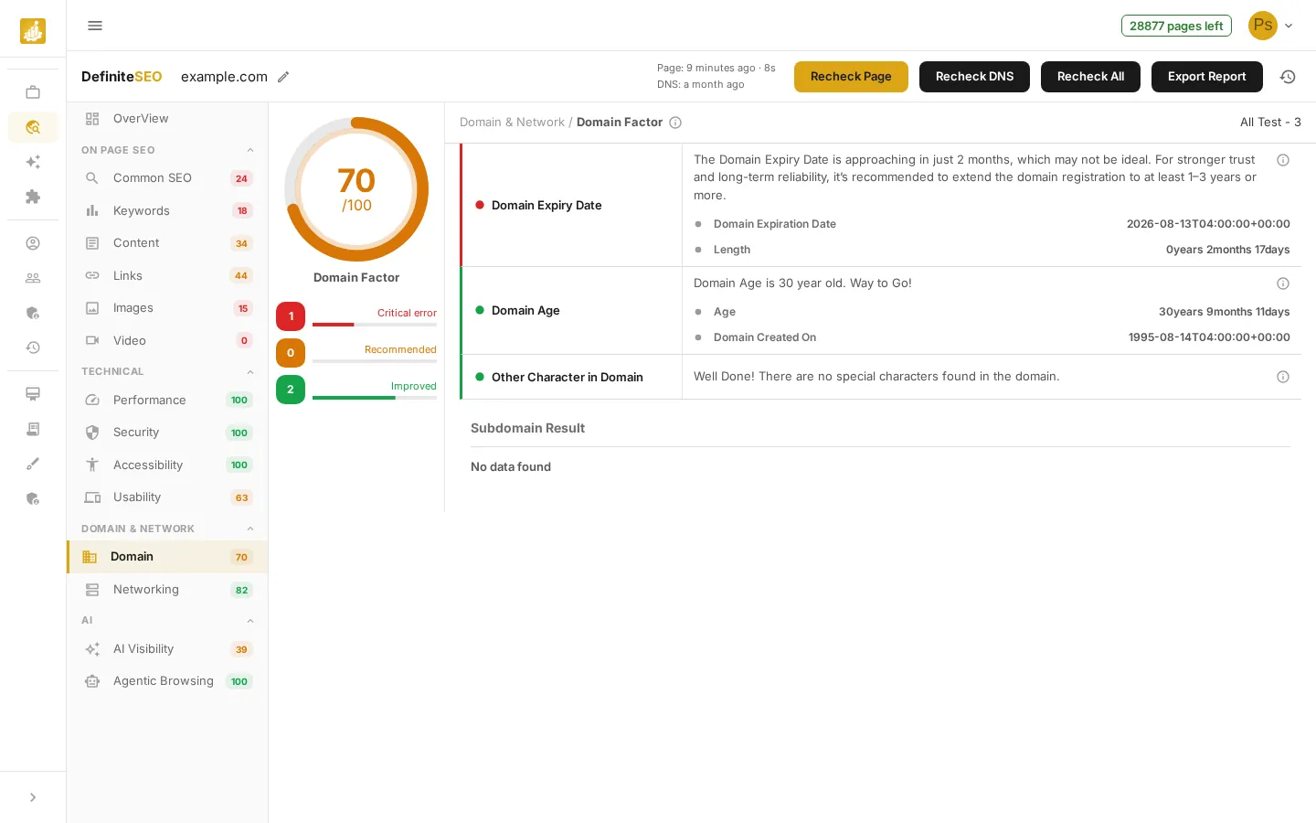The image size is (1316, 823).
Task: Click the Critical error progress bar
Action: 375,325
